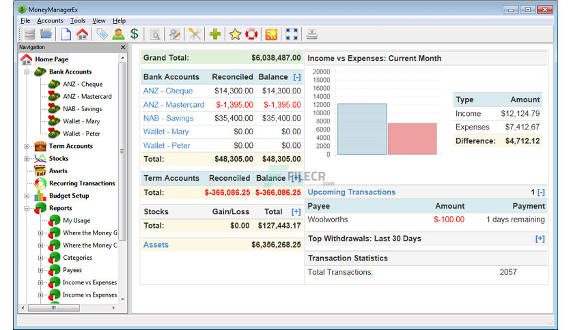Select Recurring Transactions in Navigation tree
Screen dimensions: 571x330
(x=82, y=183)
